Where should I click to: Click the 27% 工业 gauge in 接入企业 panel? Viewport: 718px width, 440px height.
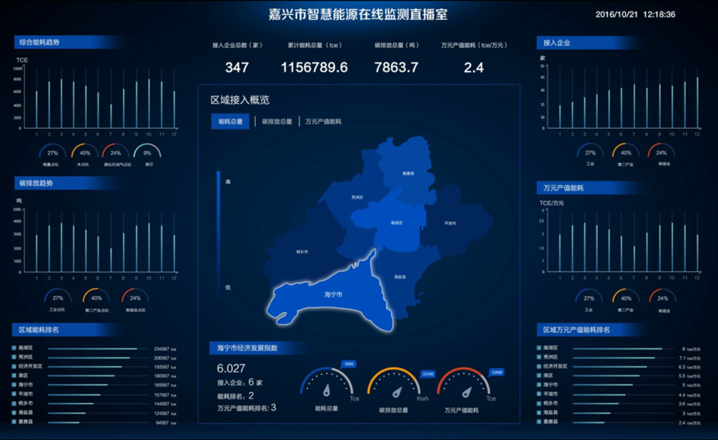point(590,153)
